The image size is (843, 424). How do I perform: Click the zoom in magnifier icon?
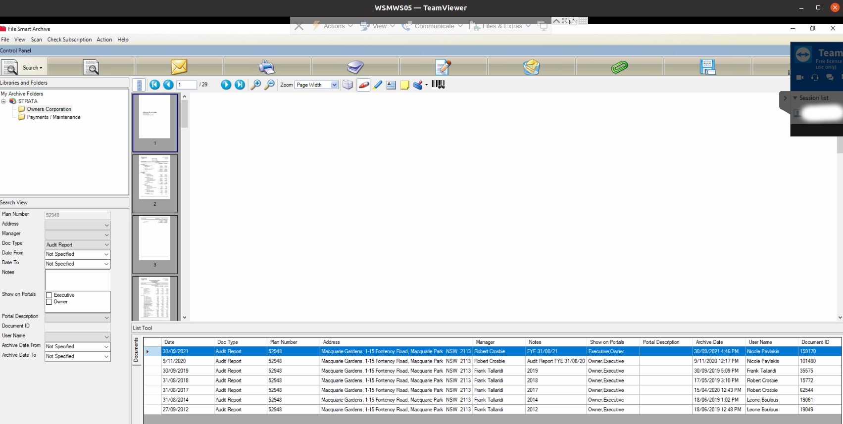pyautogui.click(x=255, y=85)
